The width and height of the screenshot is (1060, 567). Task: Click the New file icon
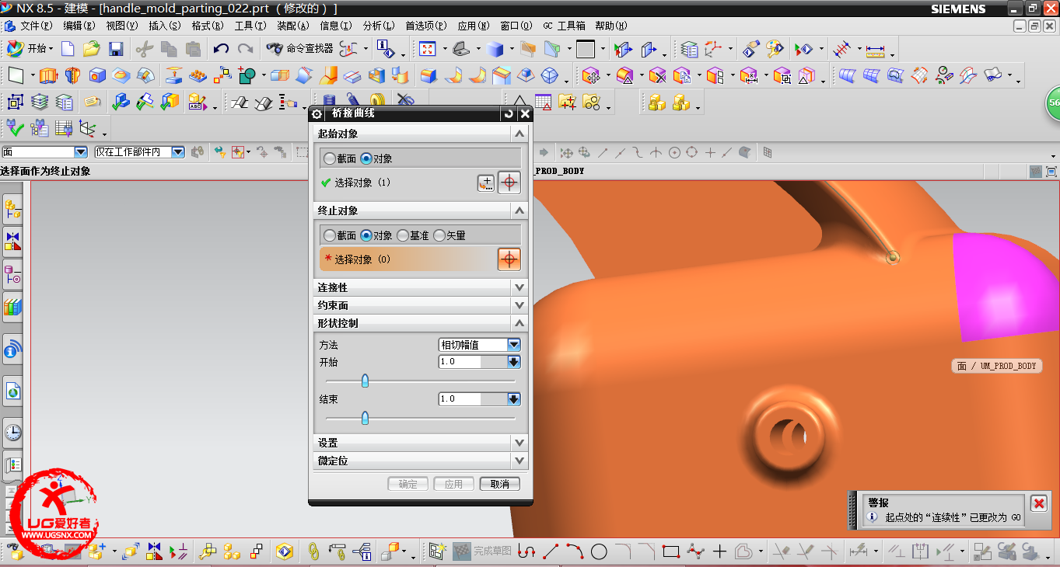coord(68,49)
